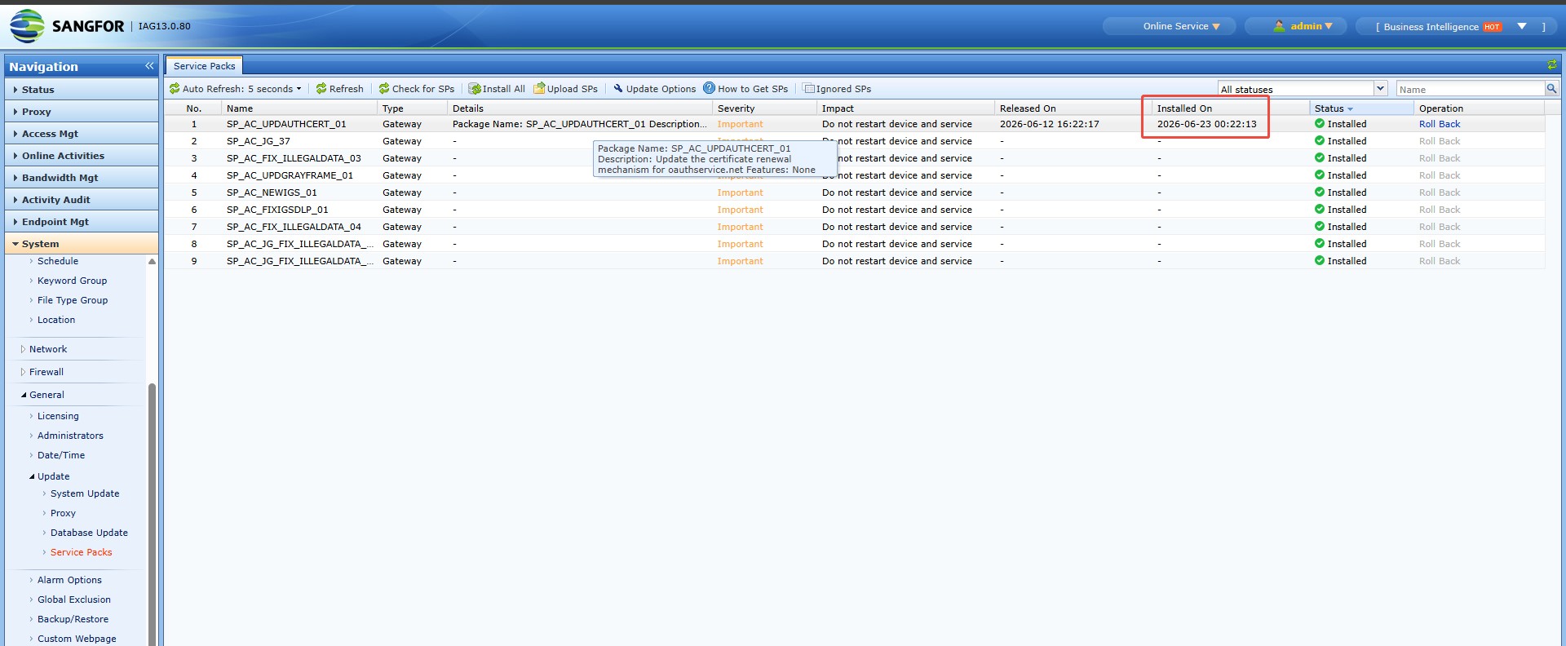
Task: Open Location page
Action: point(56,320)
